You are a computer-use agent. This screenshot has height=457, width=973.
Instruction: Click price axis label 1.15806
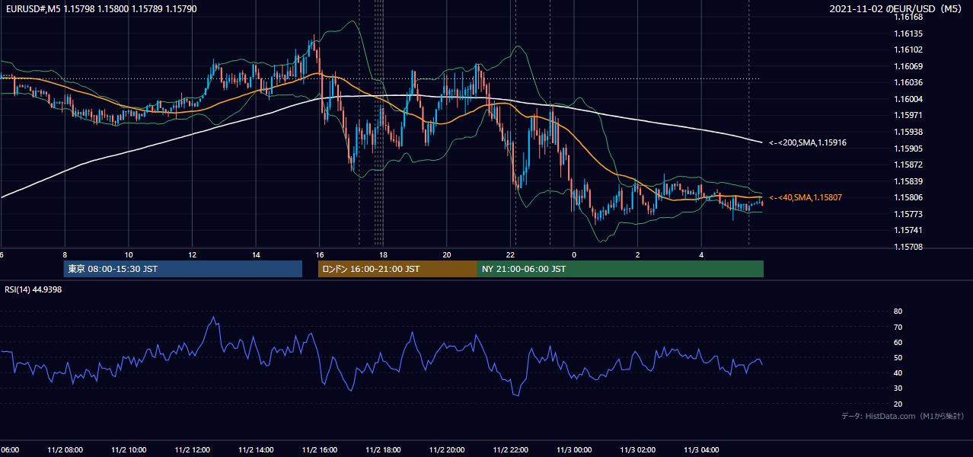(908, 197)
